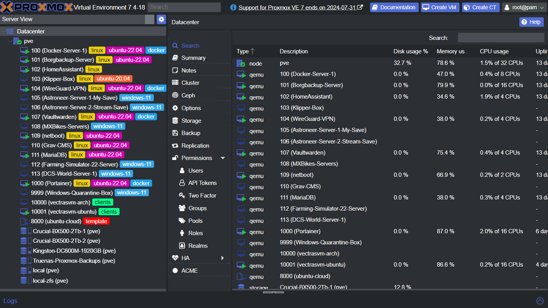This screenshot has height=308, width=548.
Task: Click the Logs panel label
Action: (10, 301)
